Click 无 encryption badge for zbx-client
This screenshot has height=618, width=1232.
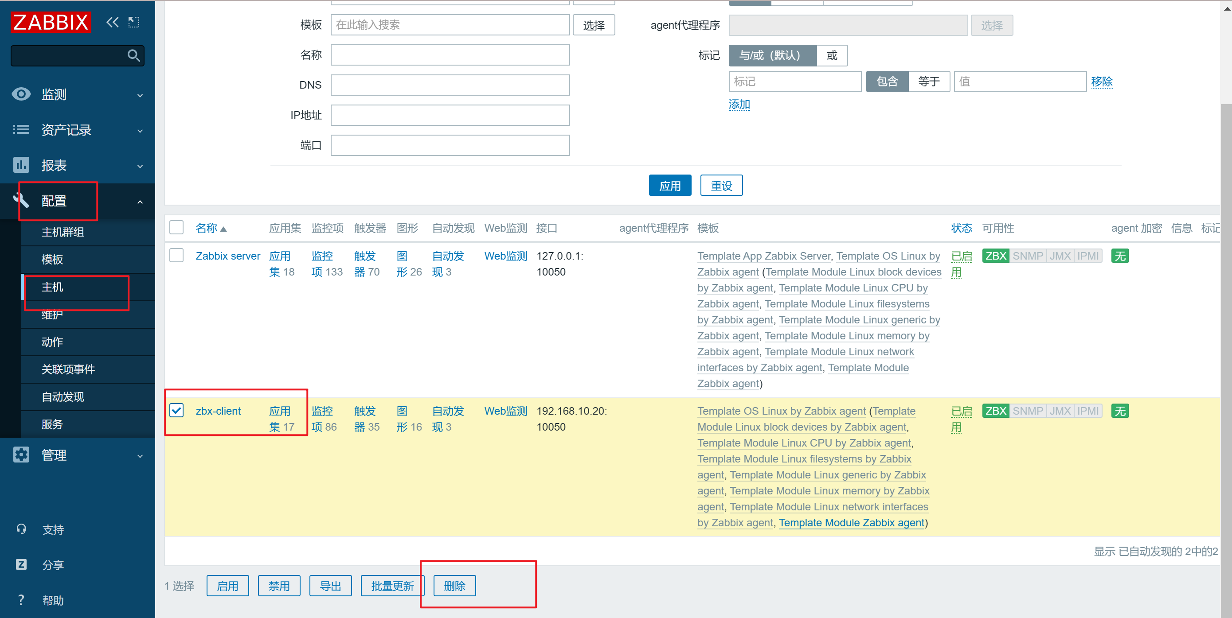[1120, 411]
